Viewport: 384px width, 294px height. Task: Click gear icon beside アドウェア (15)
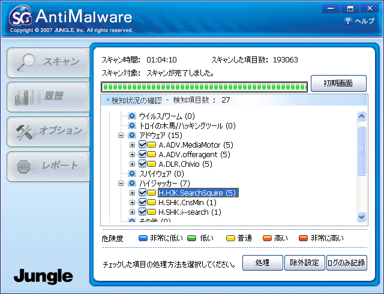pos(132,135)
